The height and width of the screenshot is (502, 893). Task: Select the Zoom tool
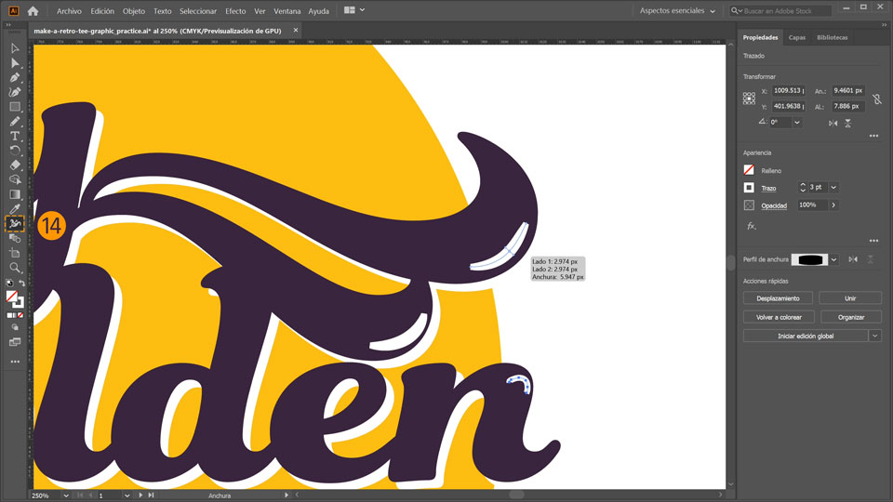tap(15, 268)
